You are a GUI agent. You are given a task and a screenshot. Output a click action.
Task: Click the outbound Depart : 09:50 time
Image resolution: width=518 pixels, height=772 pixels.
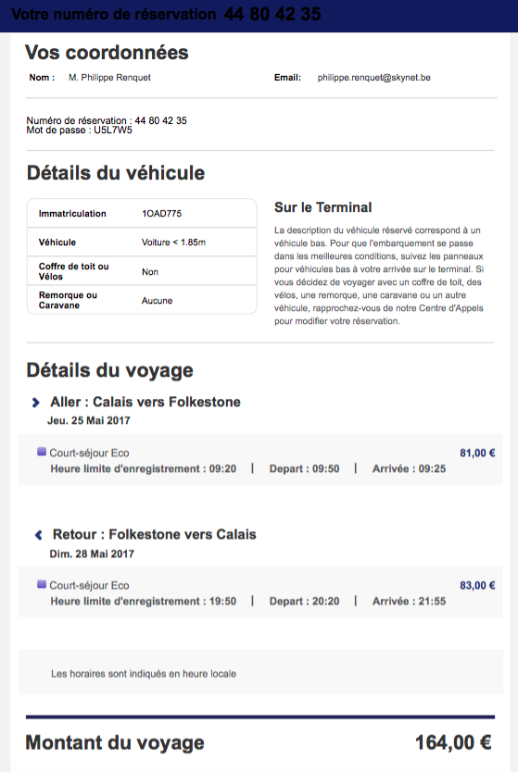304,468
